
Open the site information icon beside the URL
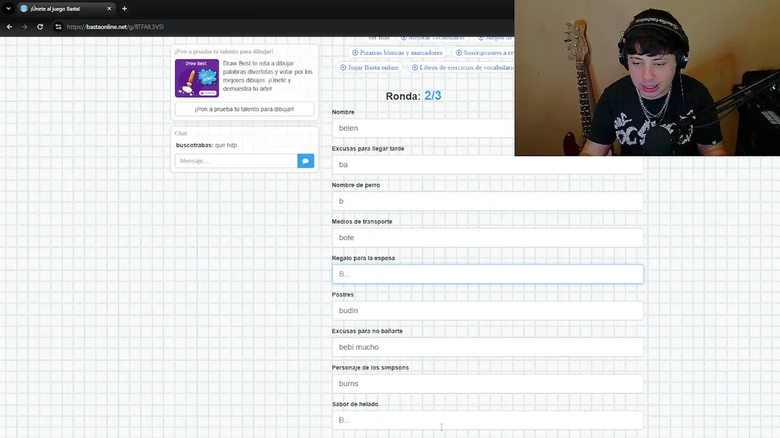click(58, 27)
